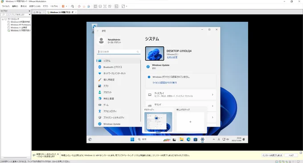Open the 編集(E) menu
303x163 pixels.
[15, 6]
